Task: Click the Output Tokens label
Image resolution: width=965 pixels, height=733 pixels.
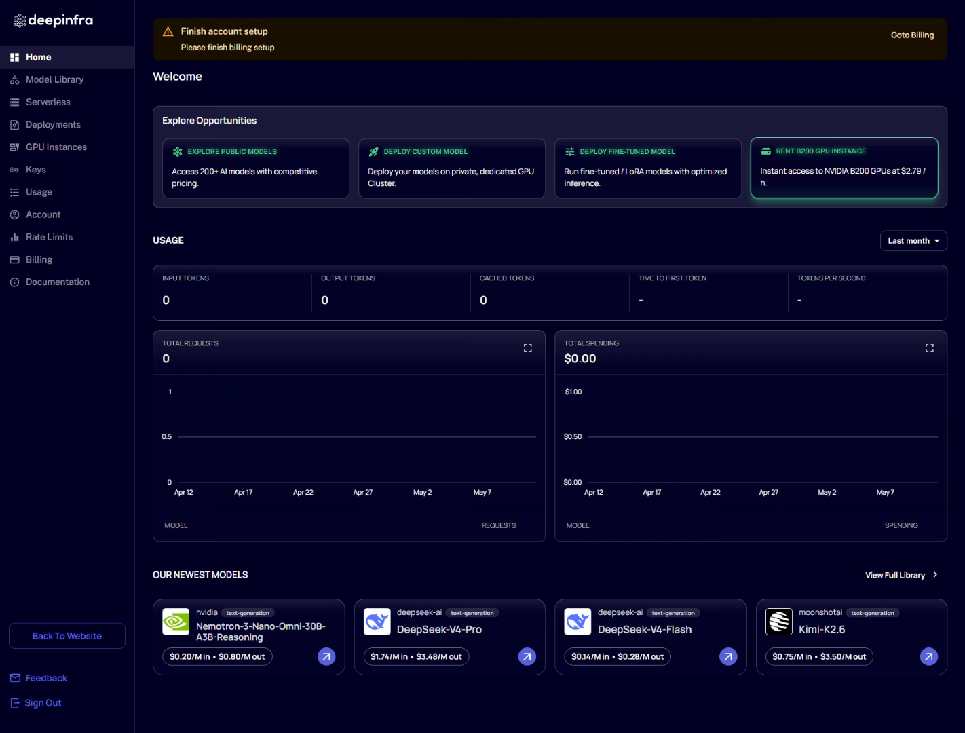Action: point(348,278)
